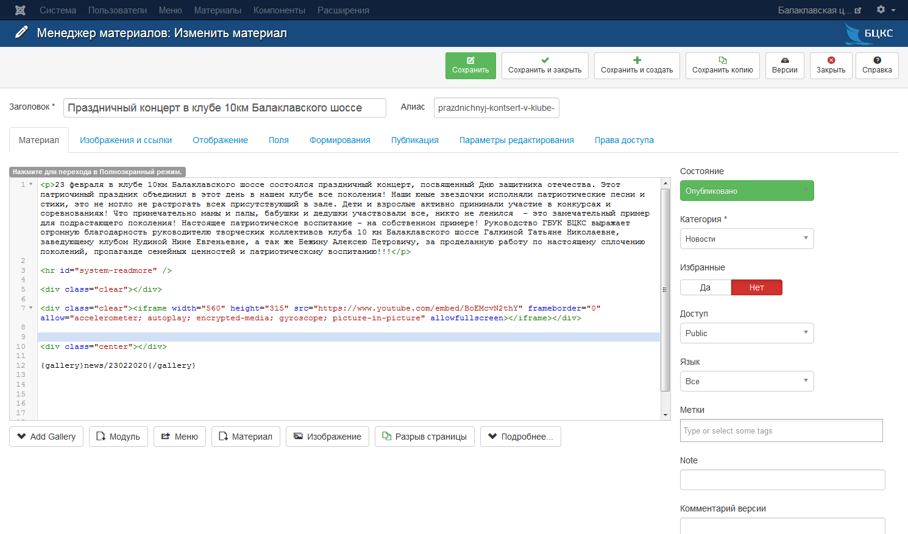Click the gallery shortcode line in editor
Viewport: 908px width, 534px height.
[118, 365]
